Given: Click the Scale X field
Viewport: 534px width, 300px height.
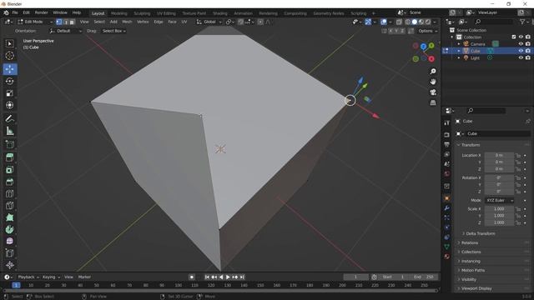Looking at the screenshot, I should 499,209.
